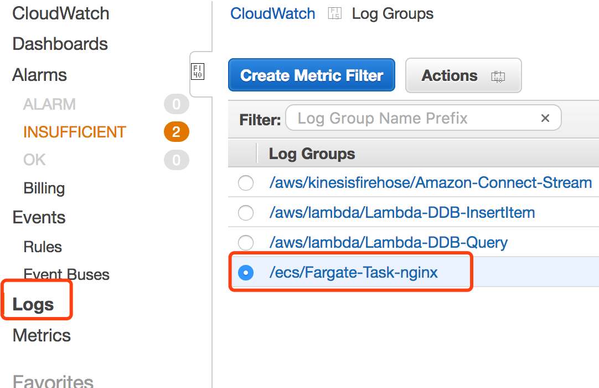
Task: Open the /ecs/Fargate-Task-nginx log group
Action: point(353,273)
